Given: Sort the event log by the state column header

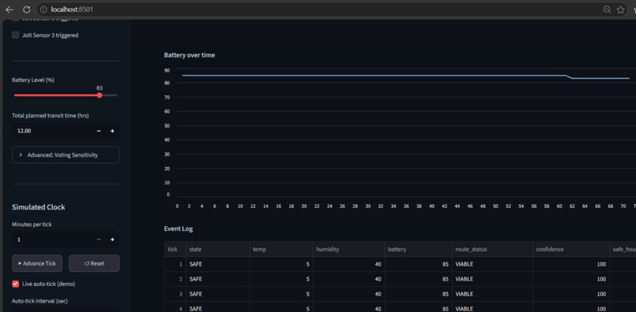Looking at the screenshot, I should click(x=218, y=249).
